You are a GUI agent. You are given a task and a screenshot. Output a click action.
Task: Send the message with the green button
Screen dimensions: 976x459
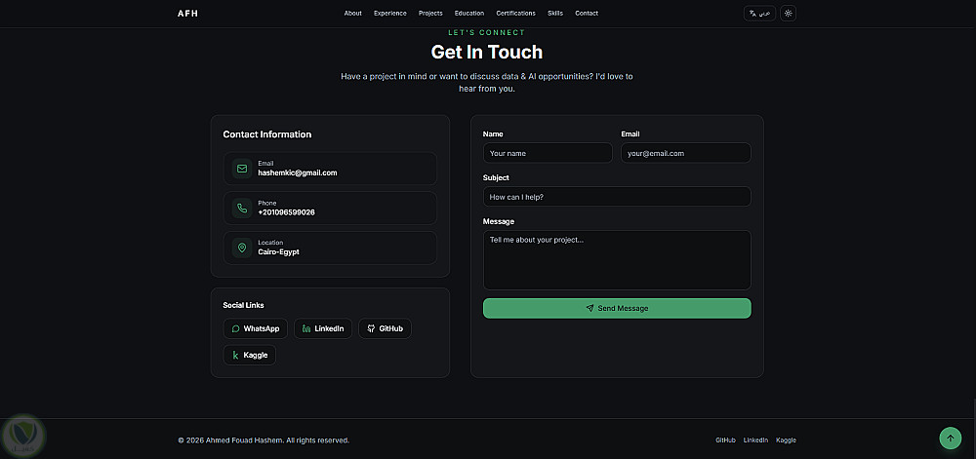[617, 308]
